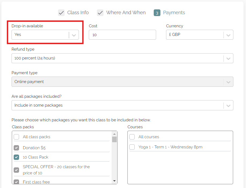The image size is (246, 188).
Task: Open the Drop-in available dropdown
Action: click(x=45, y=35)
